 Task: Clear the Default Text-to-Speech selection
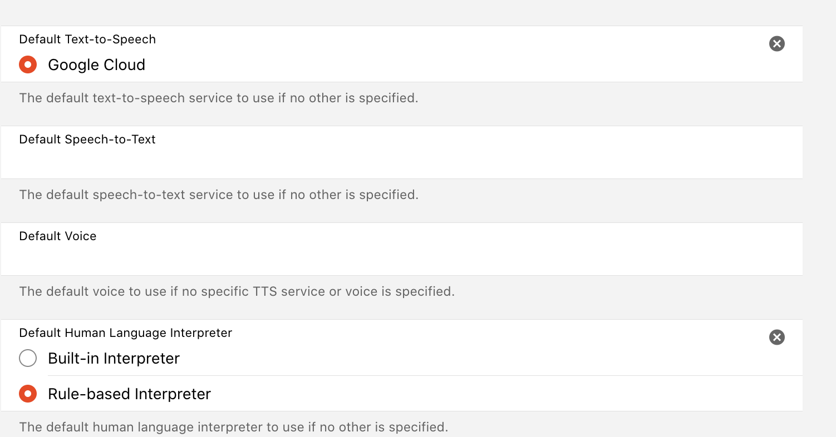[x=776, y=44]
